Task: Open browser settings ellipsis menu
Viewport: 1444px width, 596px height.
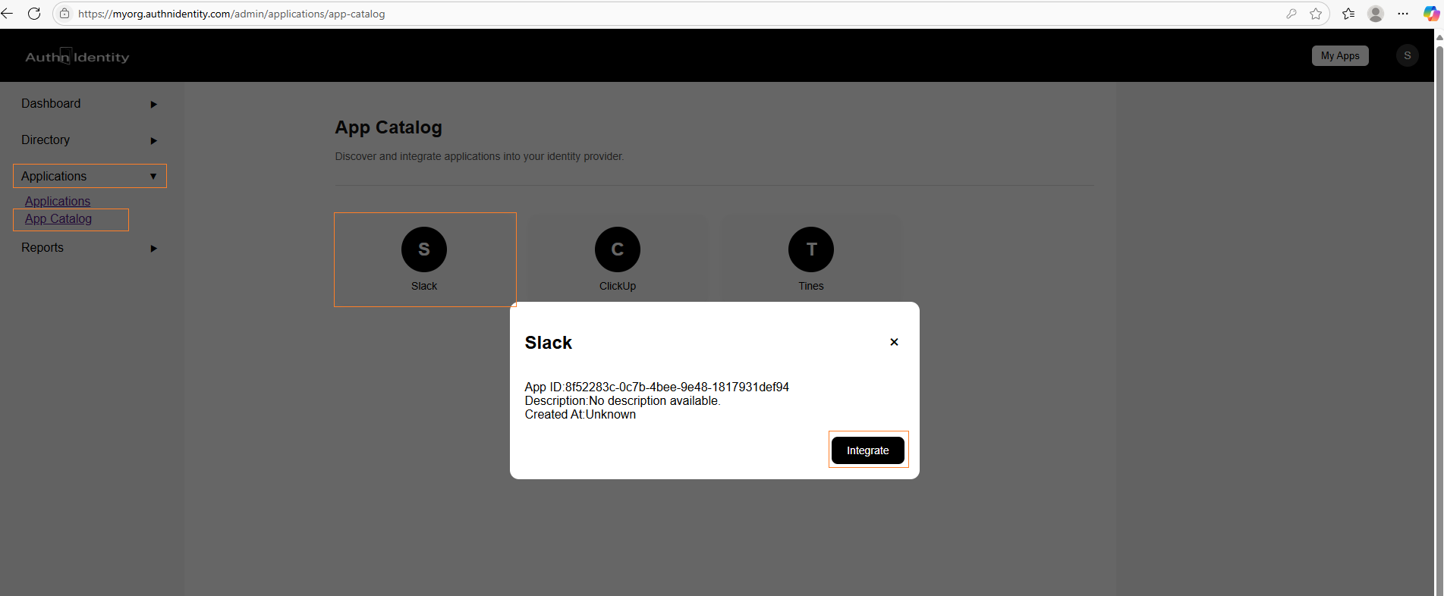Action: (x=1403, y=14)
